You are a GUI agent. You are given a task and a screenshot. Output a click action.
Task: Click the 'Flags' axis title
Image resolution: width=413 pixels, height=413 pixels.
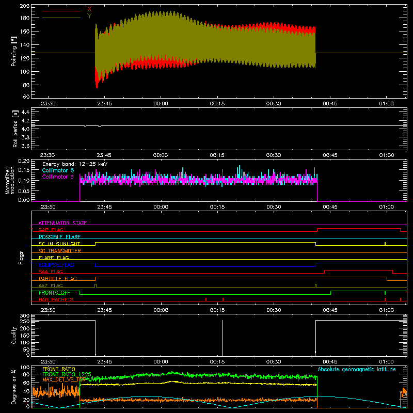tap(21, 258)
